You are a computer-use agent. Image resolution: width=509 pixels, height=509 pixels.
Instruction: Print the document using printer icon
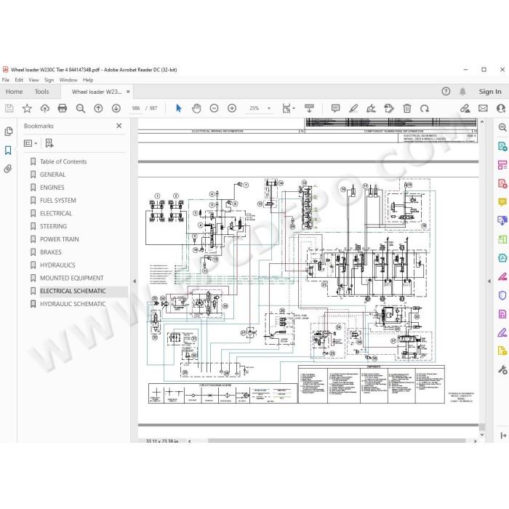pyautogui.click(x=63, y=108)
